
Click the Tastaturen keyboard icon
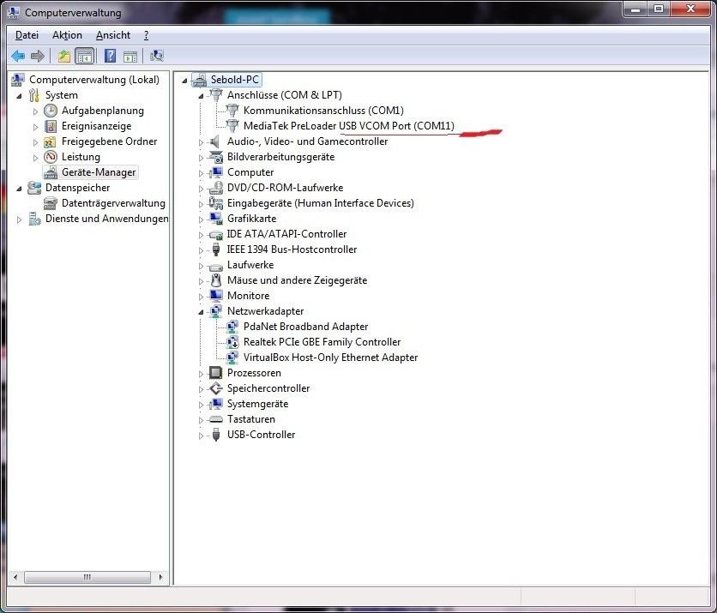point(215,419)
